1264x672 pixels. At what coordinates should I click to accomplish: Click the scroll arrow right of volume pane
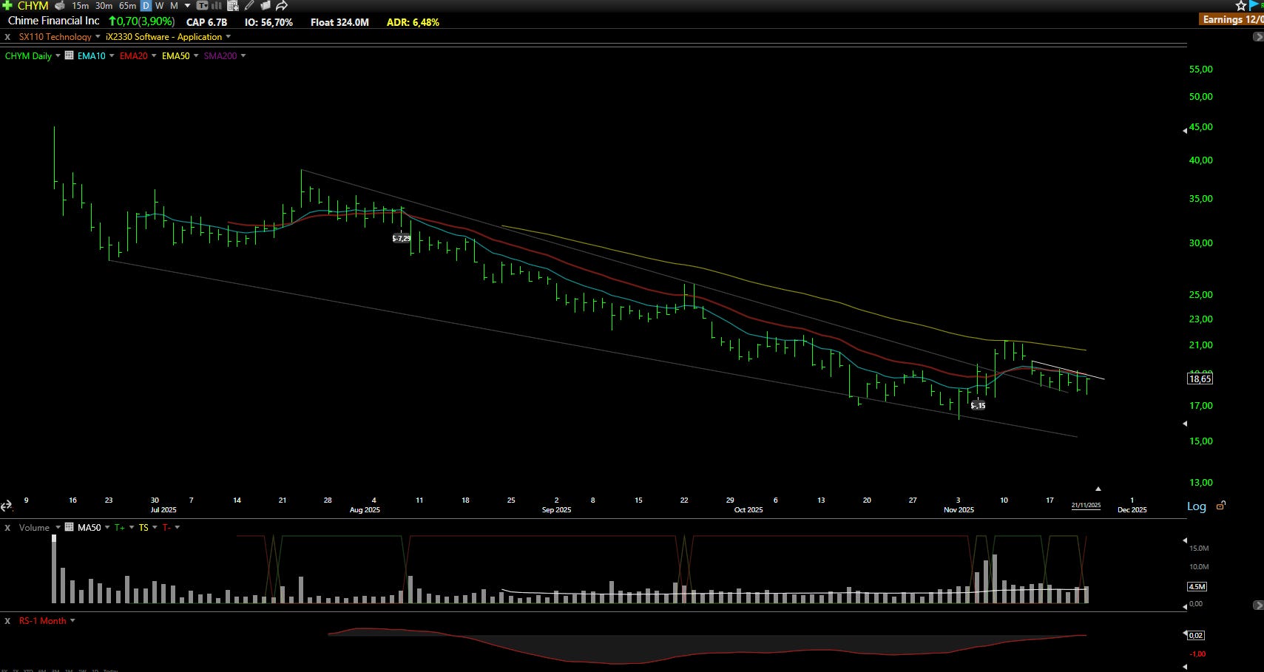(x=1258, y=605)
